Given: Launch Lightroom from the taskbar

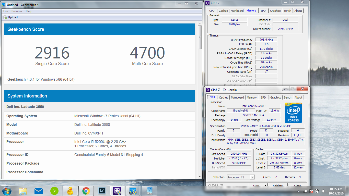Looking at the screenshot, I should 102,191.
